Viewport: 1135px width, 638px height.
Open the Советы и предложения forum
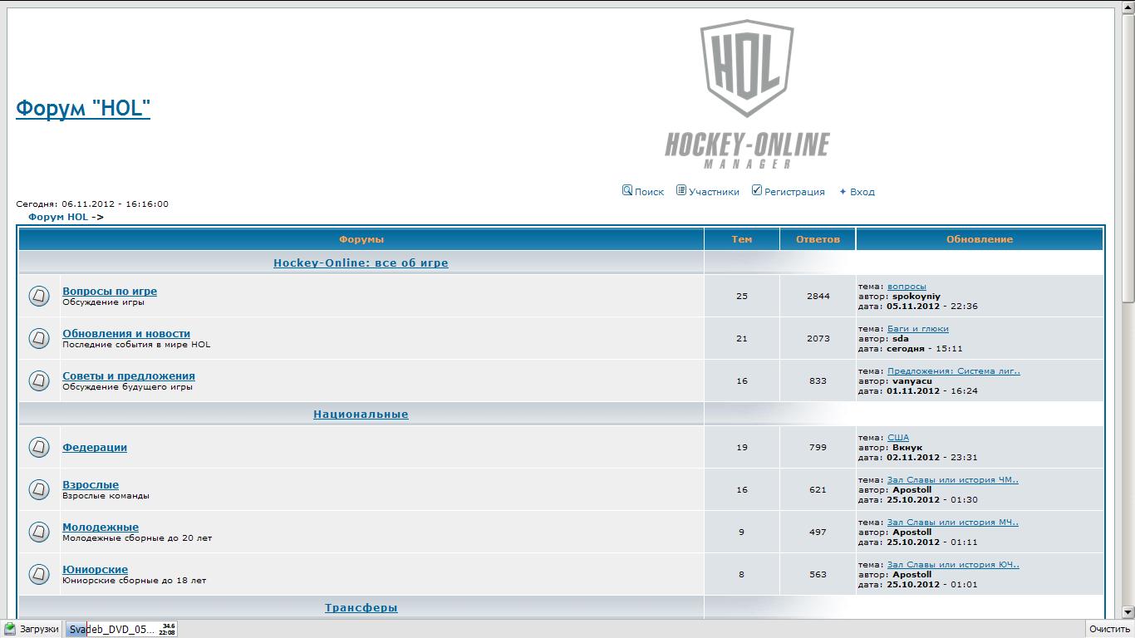click(129, 375)
